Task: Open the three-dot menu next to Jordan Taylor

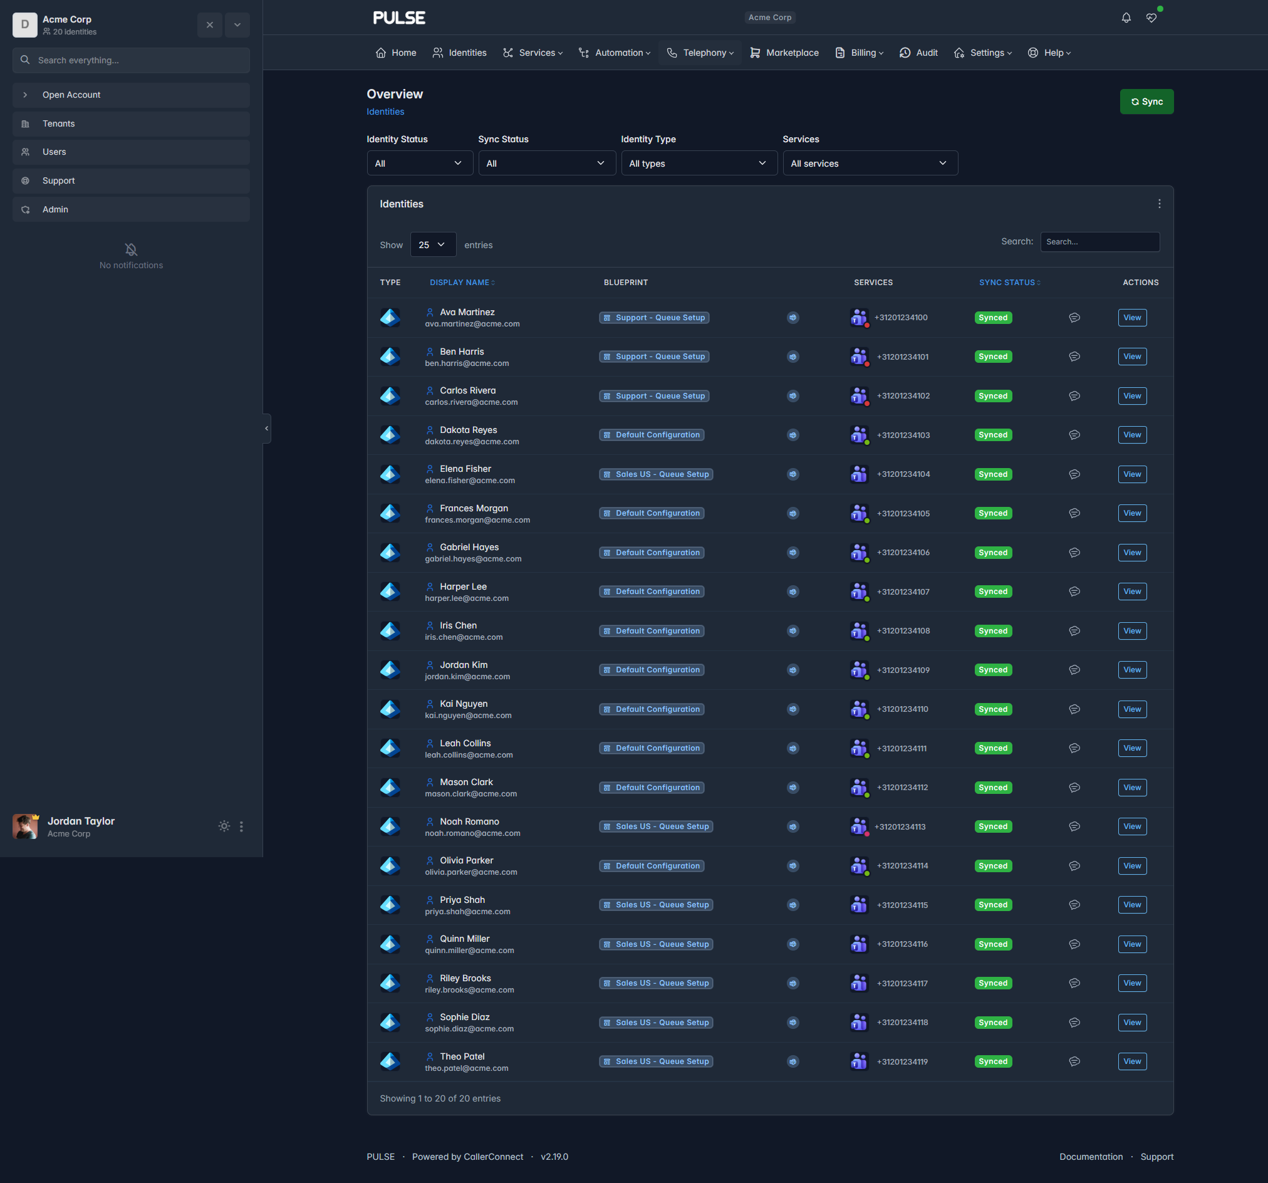Action: [242, 826]
